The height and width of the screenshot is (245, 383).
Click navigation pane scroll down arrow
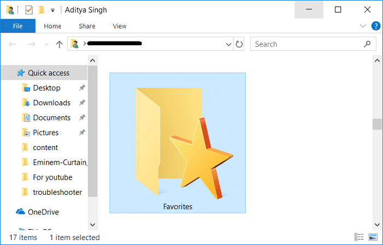92,225
